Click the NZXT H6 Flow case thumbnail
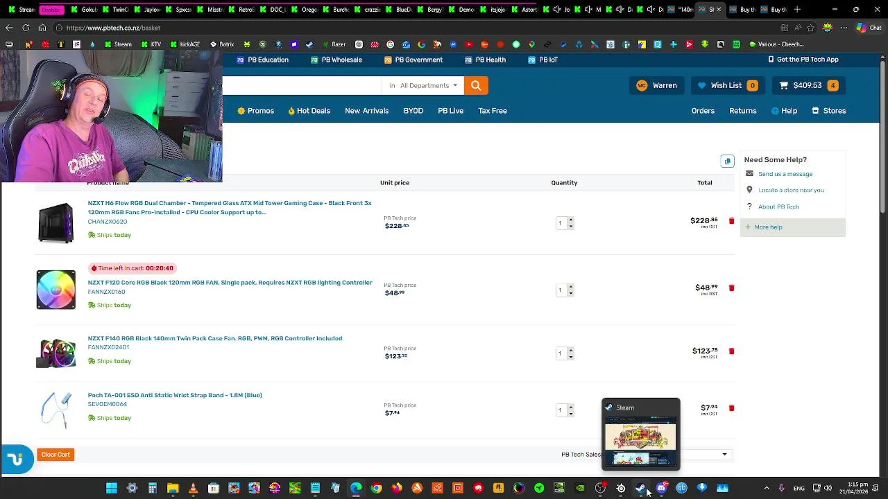The height and width of the screenshot is (499, 888). pos(56,222)
